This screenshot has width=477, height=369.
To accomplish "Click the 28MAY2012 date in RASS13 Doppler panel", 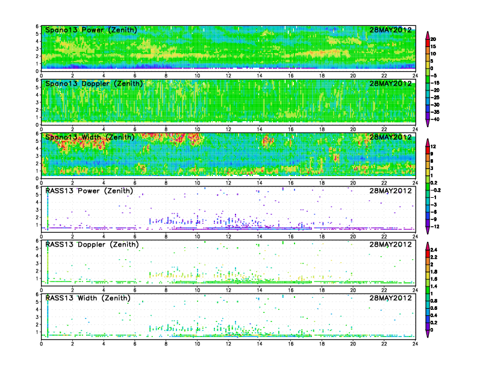I will point(390,244).
